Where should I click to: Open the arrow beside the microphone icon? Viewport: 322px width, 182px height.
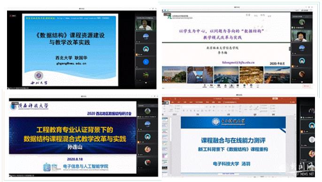(208, 85)
